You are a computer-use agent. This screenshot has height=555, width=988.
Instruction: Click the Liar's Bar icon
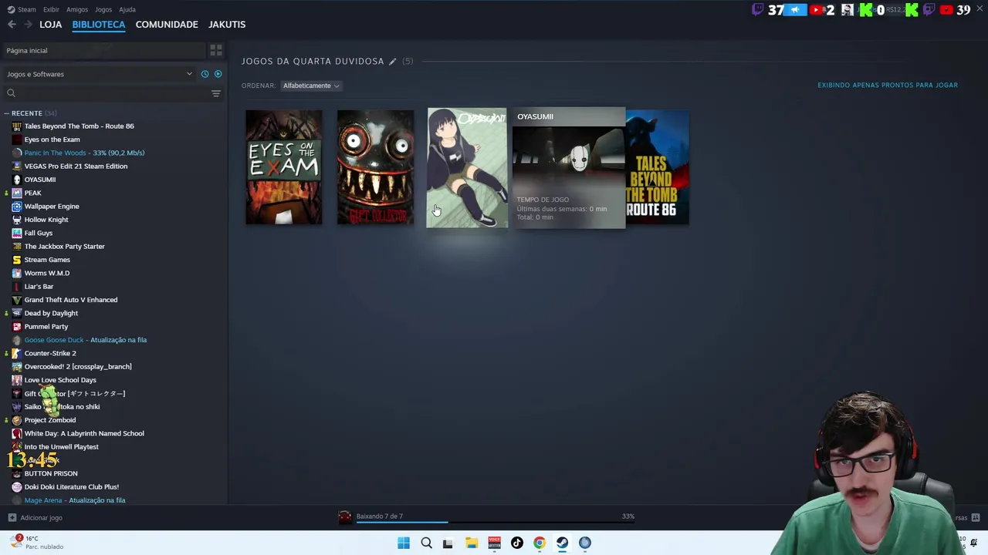17,286
